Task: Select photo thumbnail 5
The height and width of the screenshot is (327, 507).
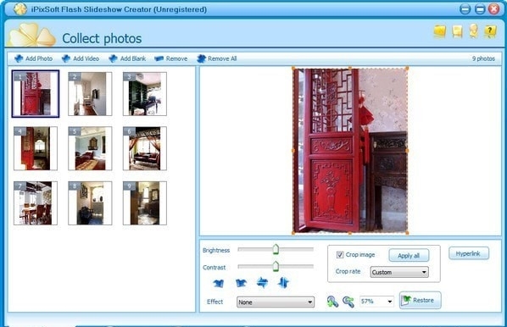Action: [90, 148]
